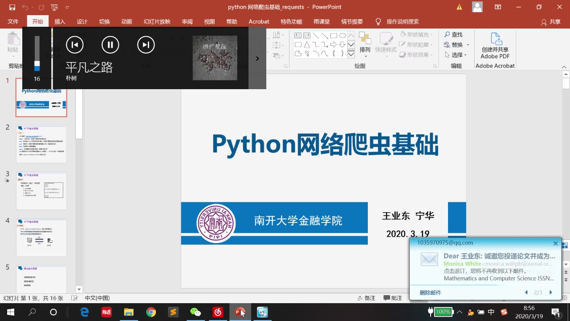Click the 共享 button at top right
The image size is (570, 321).
tap(554, 21)
